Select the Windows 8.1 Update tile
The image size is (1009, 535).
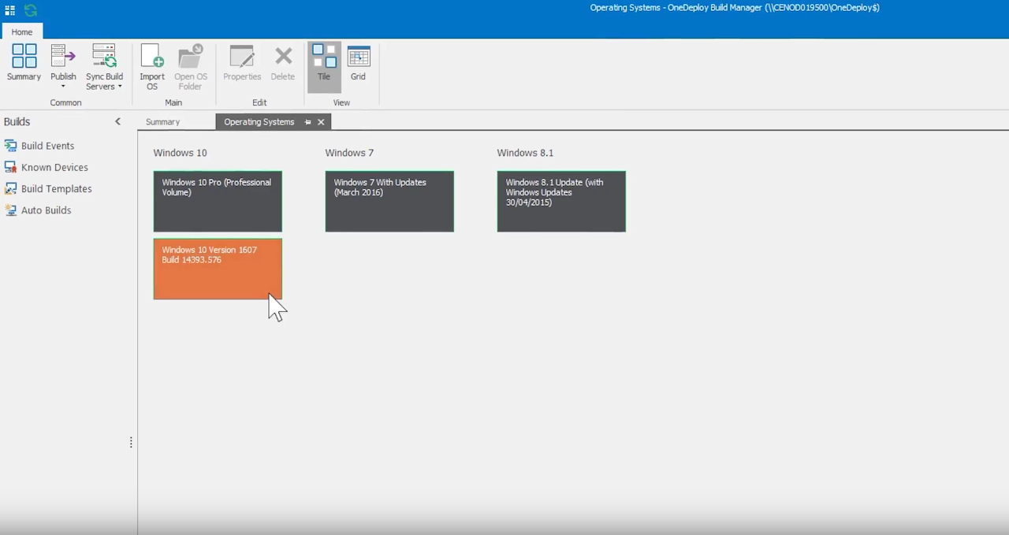[561, 202]
